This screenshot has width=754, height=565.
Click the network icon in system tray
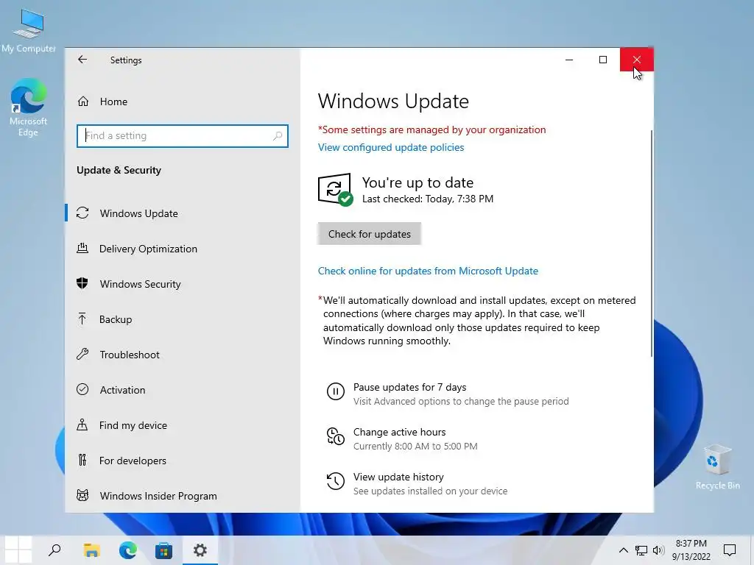pos(641,550)
